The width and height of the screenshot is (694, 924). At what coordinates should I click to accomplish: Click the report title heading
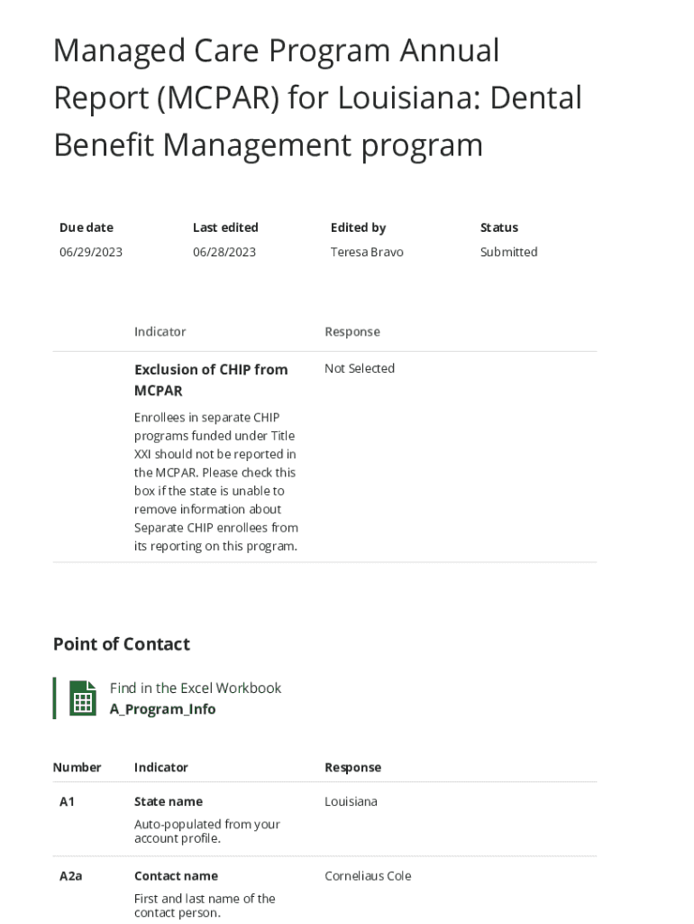(317, 97)
